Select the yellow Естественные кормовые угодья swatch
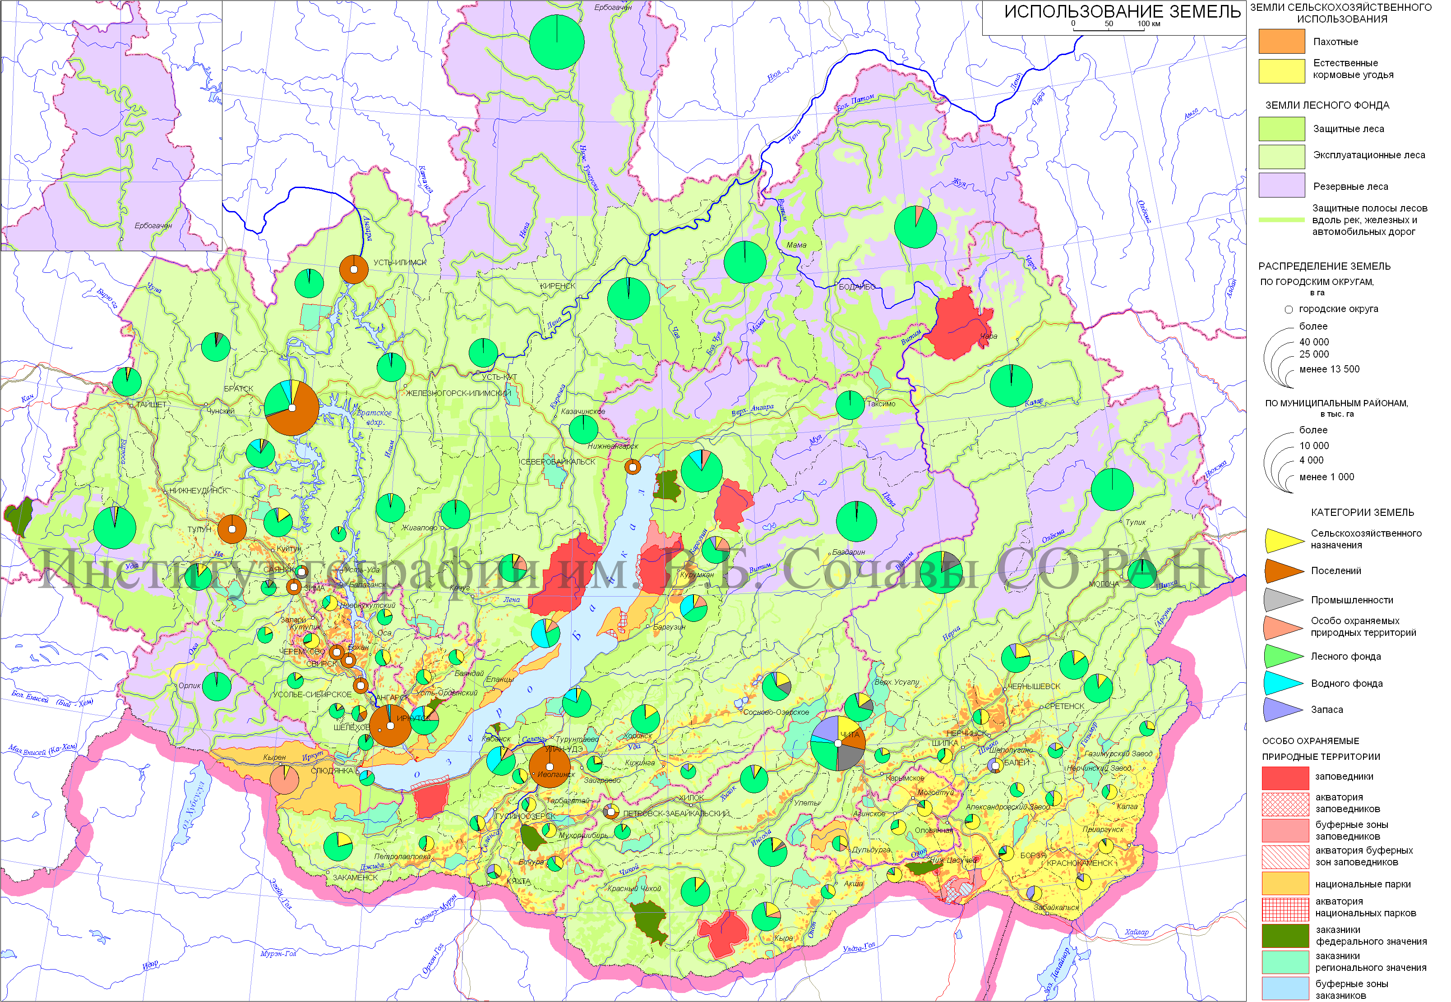Viewport: 1451px width, 1002px height. click(1281, 71)
